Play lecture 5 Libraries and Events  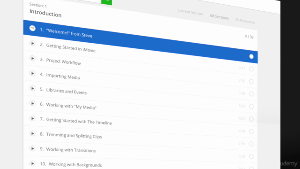[x=32, y=88]
